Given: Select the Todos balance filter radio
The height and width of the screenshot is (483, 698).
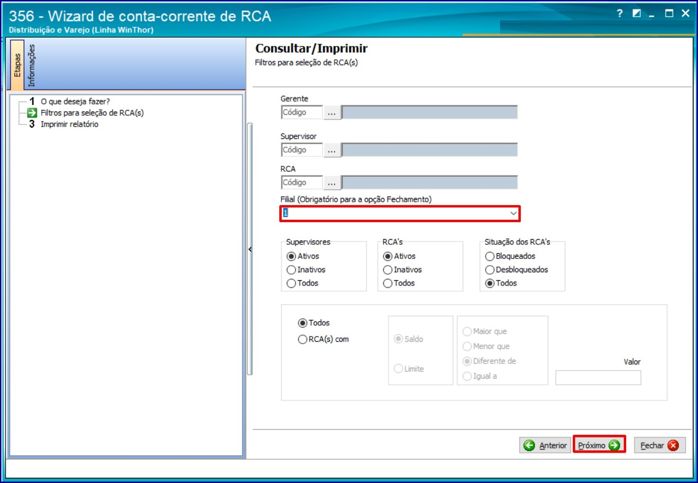Looking at the screenshot, I should coord(302,323).
